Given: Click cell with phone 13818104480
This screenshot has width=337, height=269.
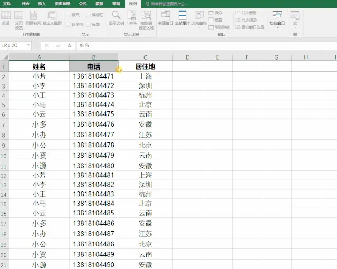Looking at the screenshot, I should pyautogui.click(x=94, y=166).
